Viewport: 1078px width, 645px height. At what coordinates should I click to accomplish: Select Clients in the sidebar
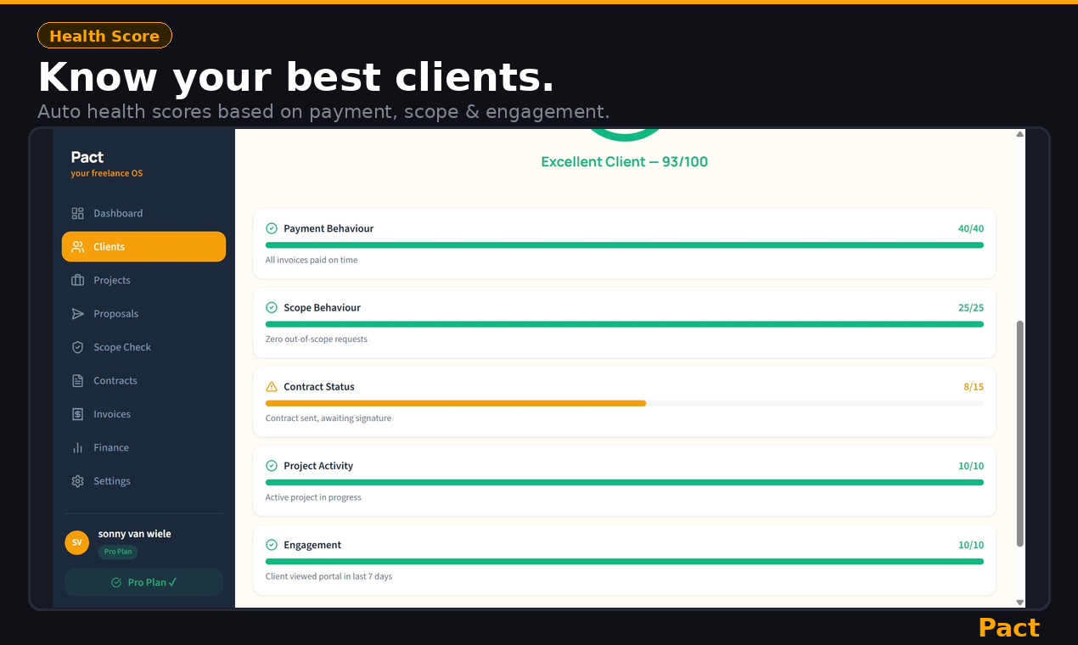[x=143, y=247]
